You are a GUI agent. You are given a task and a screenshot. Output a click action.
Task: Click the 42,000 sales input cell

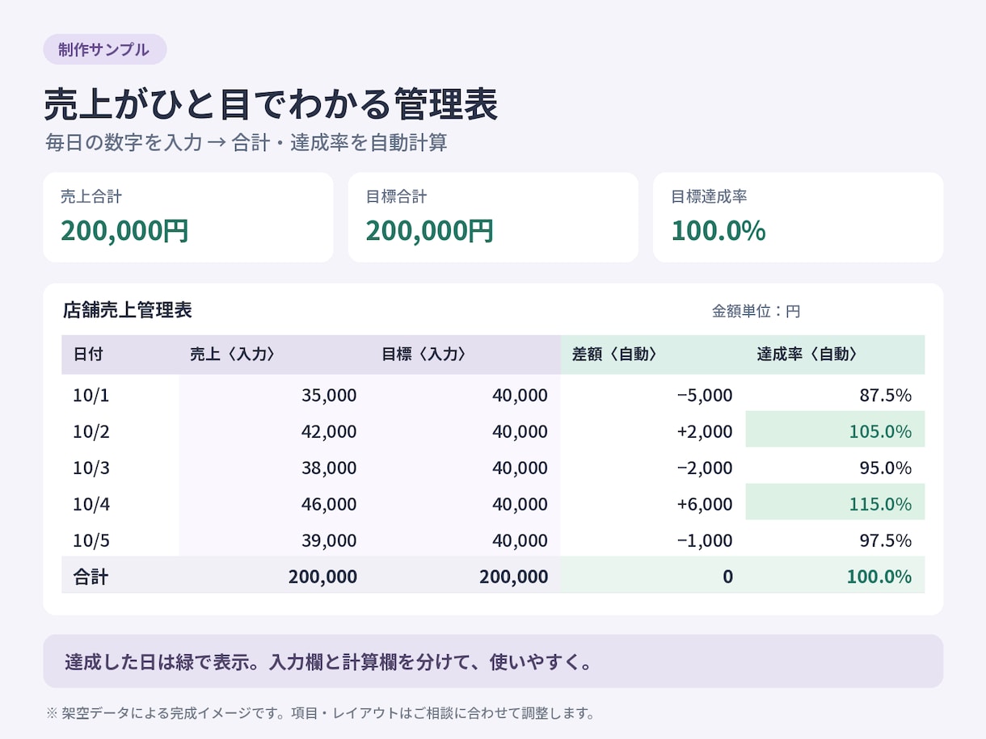click(x=275, y=431)
